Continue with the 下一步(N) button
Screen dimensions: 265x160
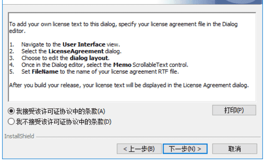coord(185,149)
